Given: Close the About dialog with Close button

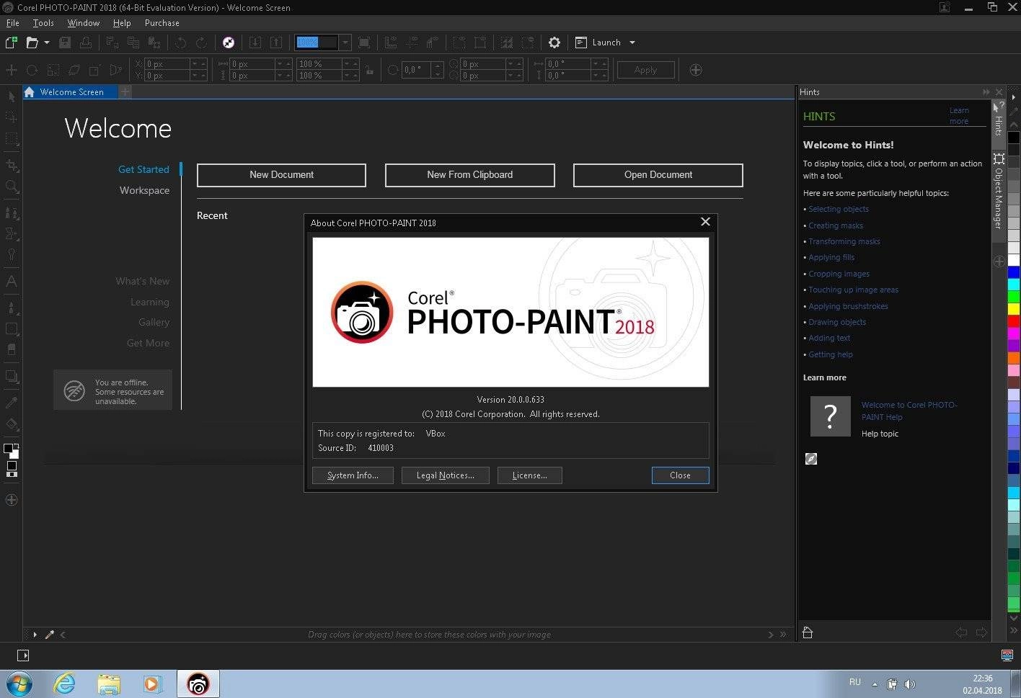Looking at the screenshot, I should click(680, 475).
